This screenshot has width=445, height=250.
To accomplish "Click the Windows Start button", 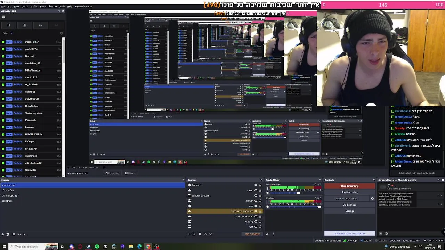I will tap(3, 247).
